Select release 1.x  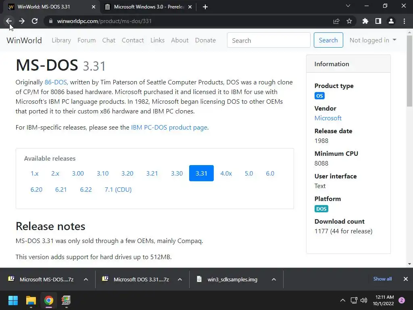(35, 174)
